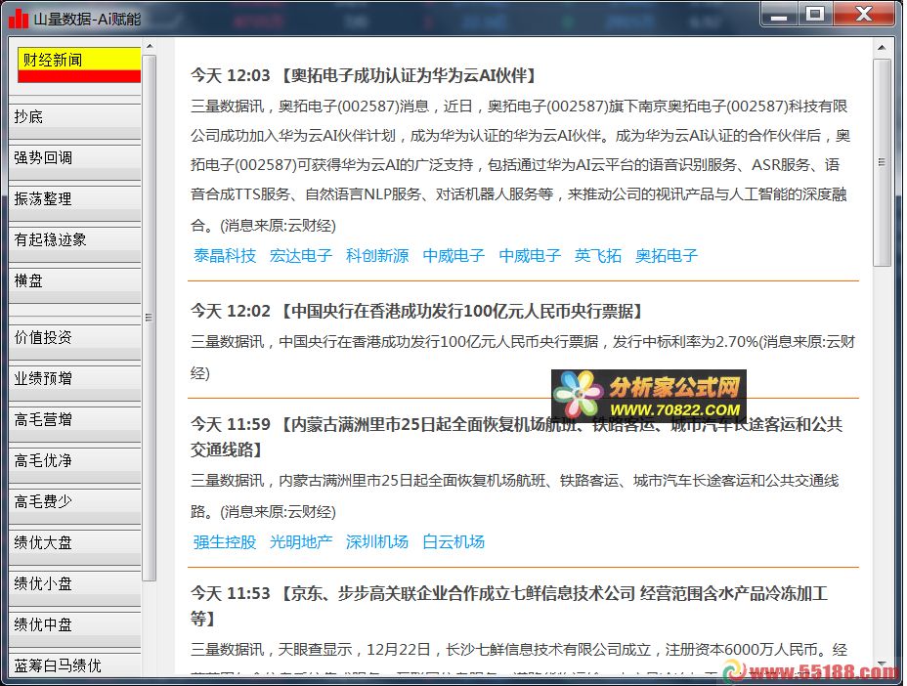Viewport: 907px width, 686px height.
Task: Click sidebar scrollbar up arrow
Action: 150,46
